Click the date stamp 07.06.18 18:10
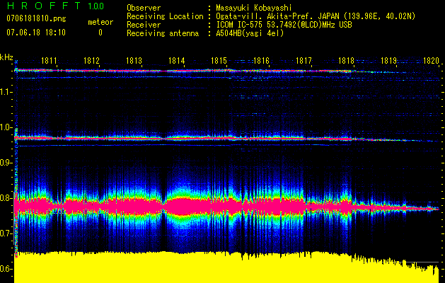445x283 pixels. click(x=35, y=33)
